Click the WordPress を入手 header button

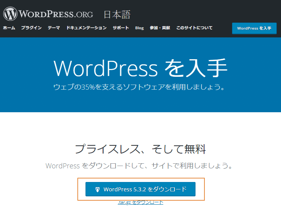point(254,28)
